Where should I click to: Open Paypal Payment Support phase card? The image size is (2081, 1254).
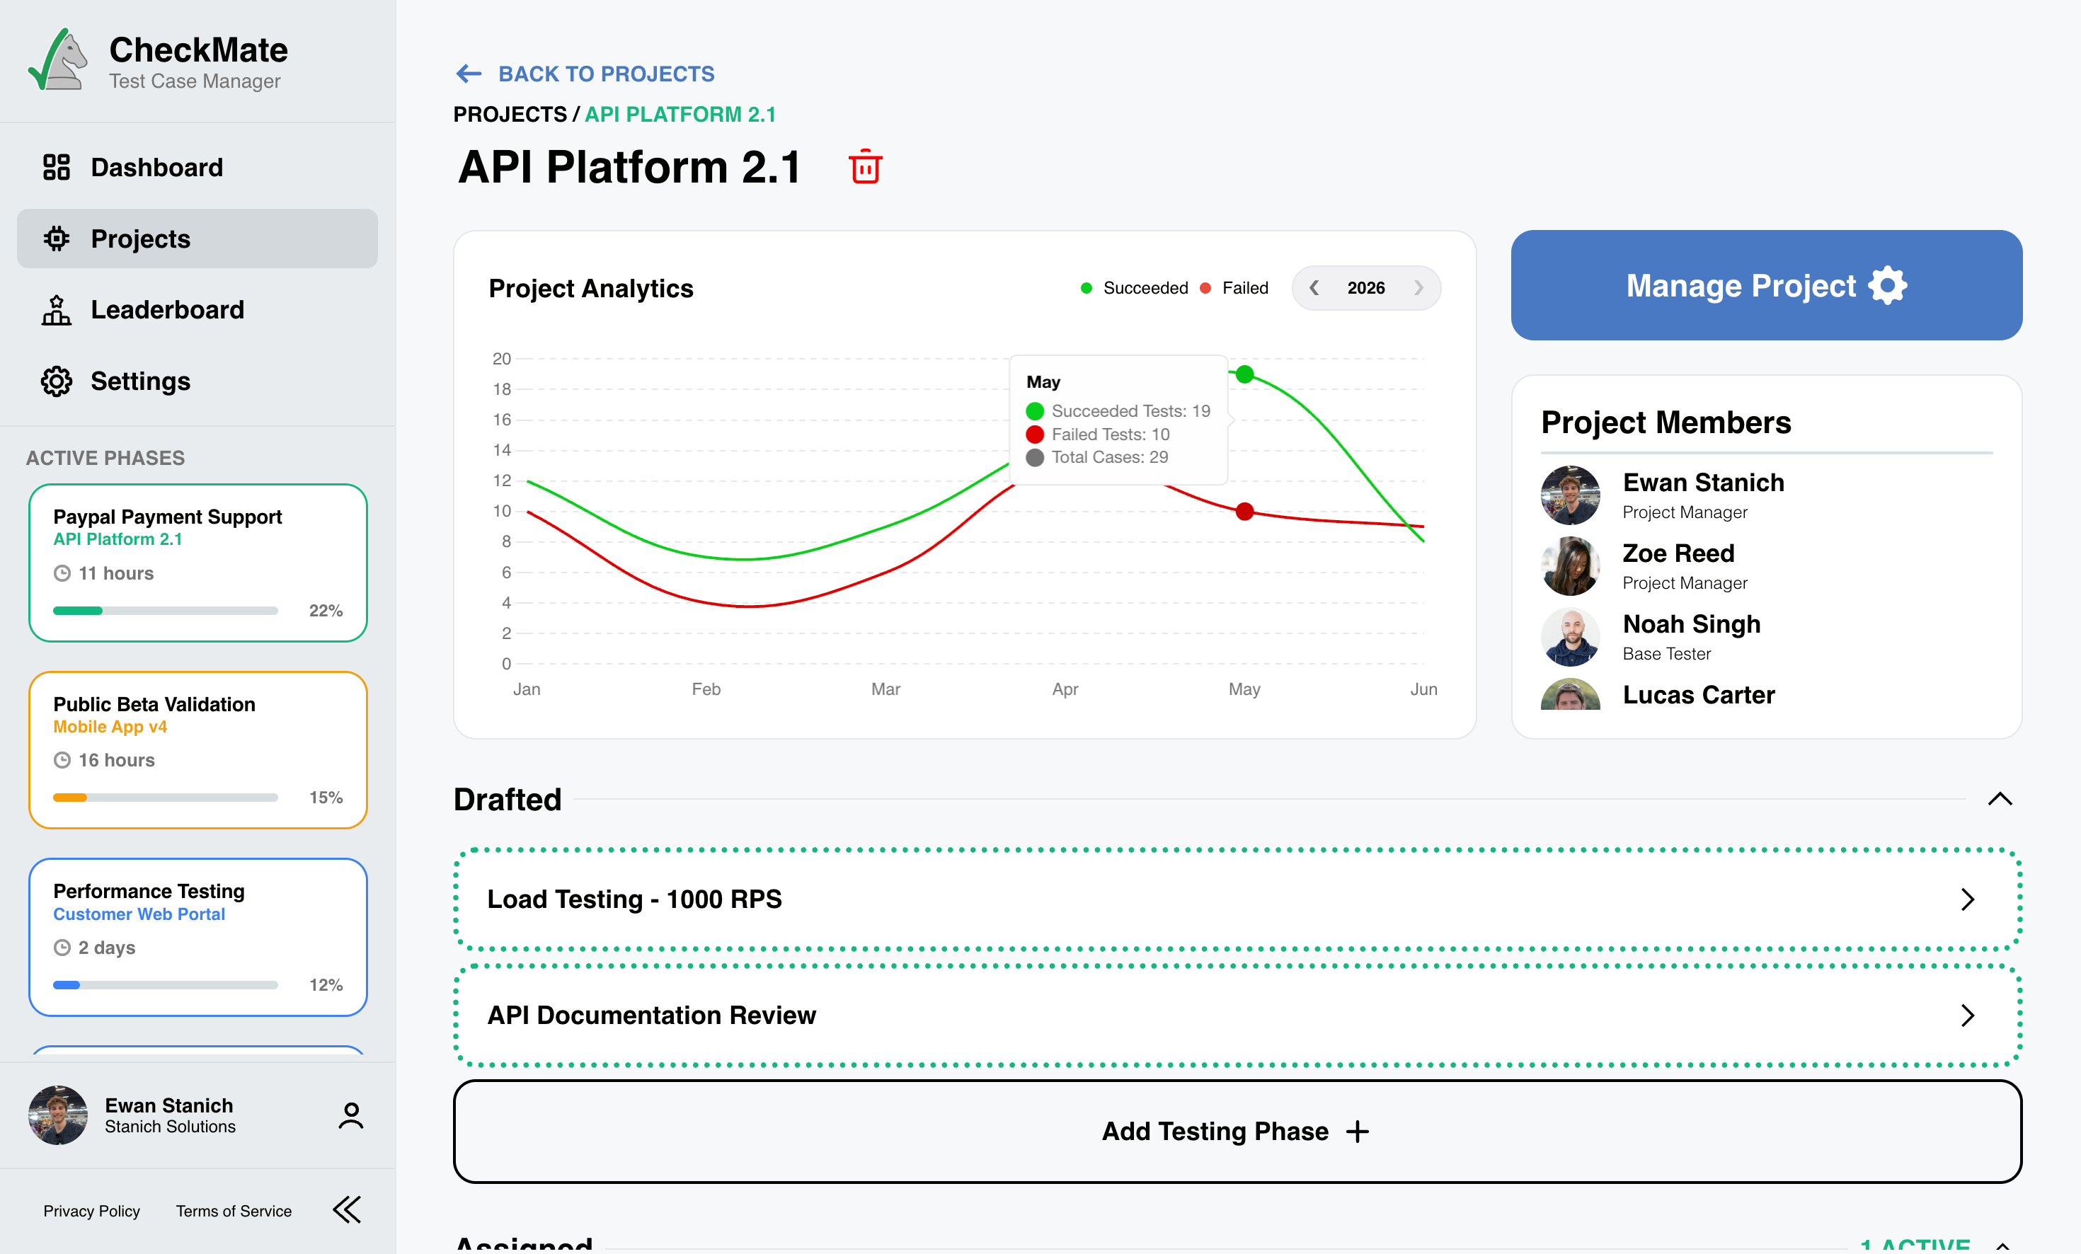[197, 563]
